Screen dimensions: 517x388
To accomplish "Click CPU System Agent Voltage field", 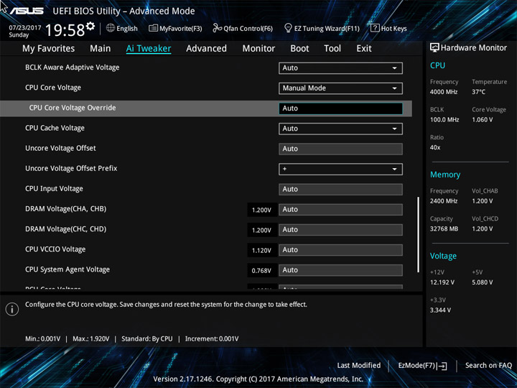I will pyautogui.click(x=340, y=270).
